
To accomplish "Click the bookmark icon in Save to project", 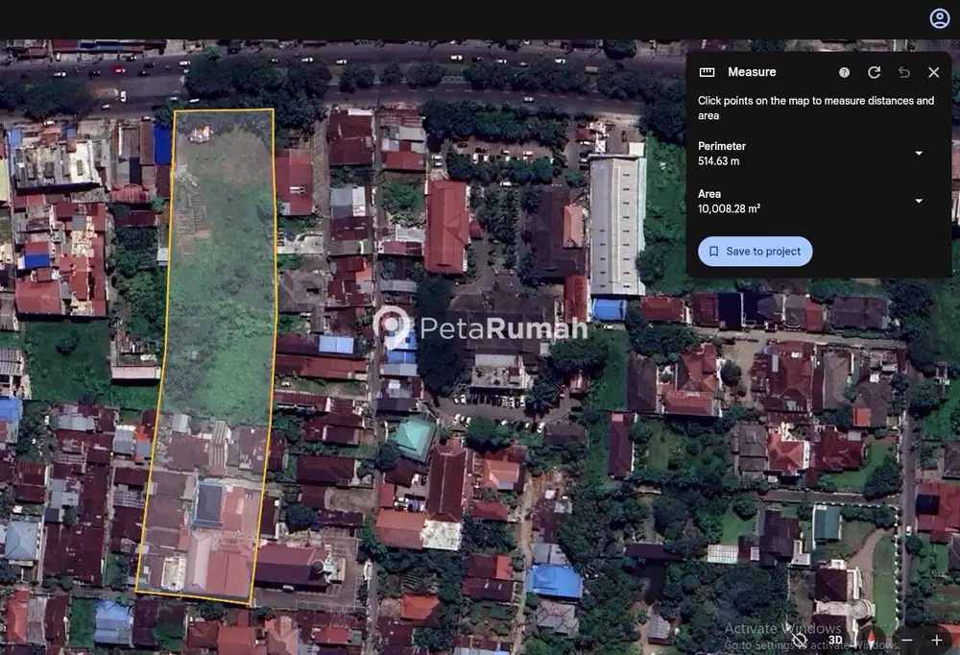I will pos(713,252).
